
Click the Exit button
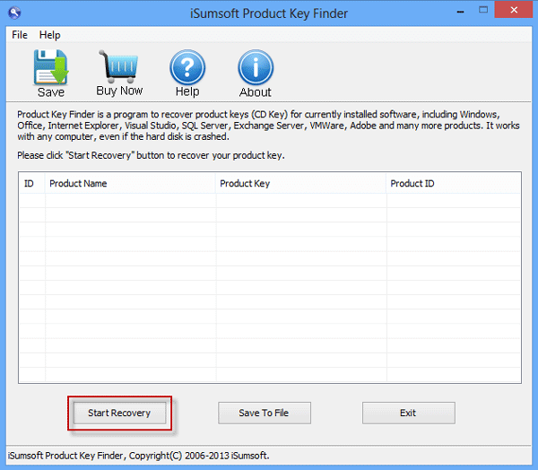tap(408, 413)
